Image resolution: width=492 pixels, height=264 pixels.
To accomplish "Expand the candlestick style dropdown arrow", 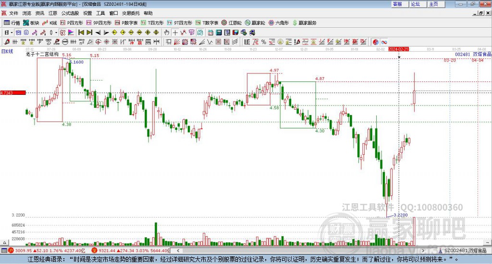I will pos(56,33).
